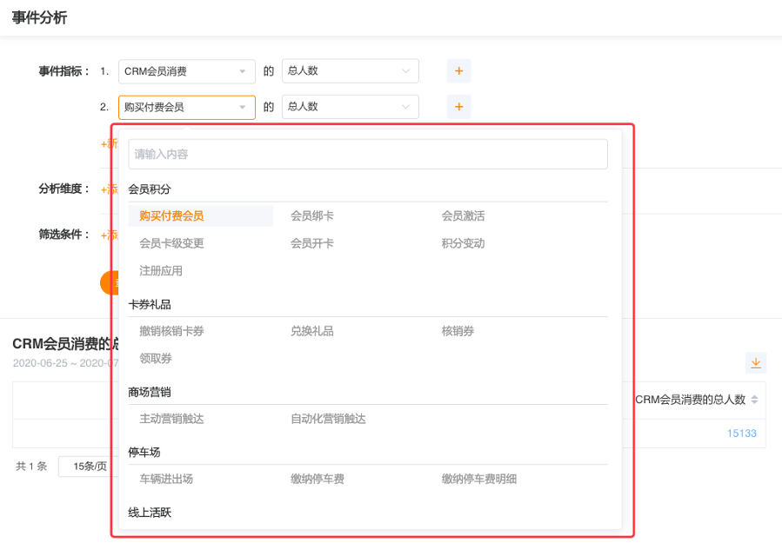Open the CRM会员消费 event dropdown

point(186,71)
